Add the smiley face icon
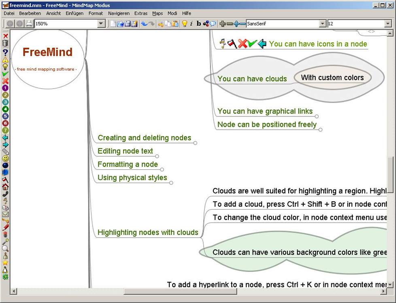Viewport: 396px width, 303px height. coord(5,158)
